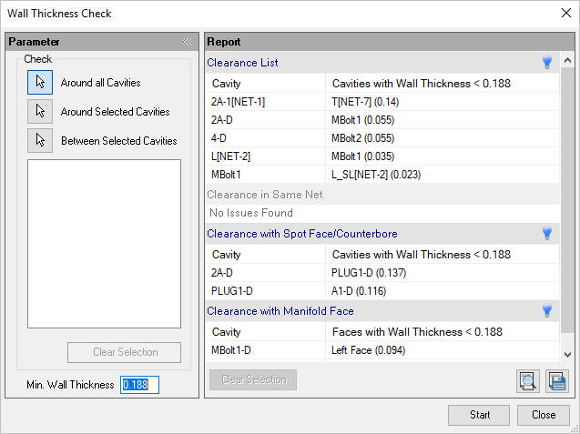Click the Close button at the bottom
This screenshot has height=434, width=580.
(x=544, y=415)
